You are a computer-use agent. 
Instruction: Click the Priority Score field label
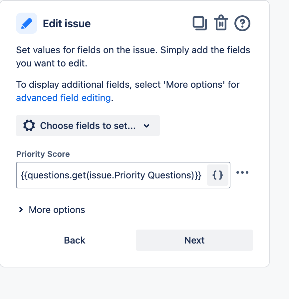(43, 154)
